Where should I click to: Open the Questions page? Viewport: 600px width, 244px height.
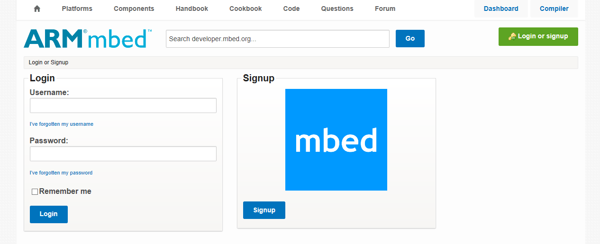(x=337, y=9)
